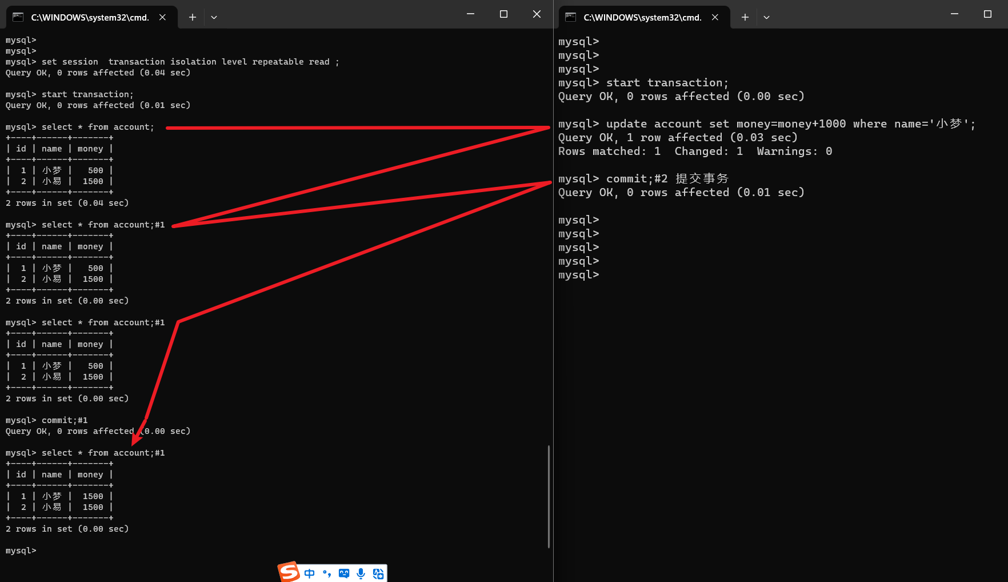This screenshot has width=1008, height=582.
Task: Close the left terminal window
Action: coord(537,14)
